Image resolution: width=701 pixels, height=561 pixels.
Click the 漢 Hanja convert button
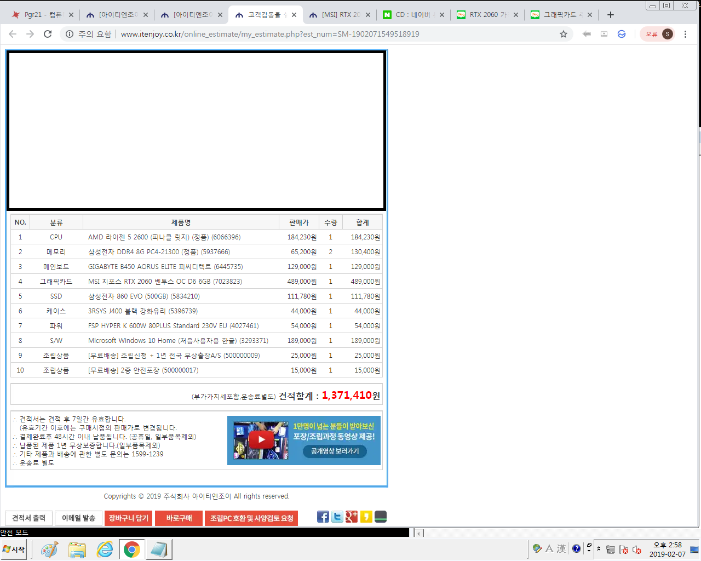pos(561,548)
